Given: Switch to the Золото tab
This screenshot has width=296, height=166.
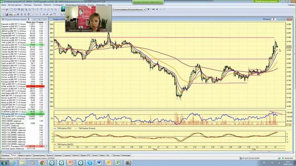Looking at the screenshot, I should tap(95, 155).
